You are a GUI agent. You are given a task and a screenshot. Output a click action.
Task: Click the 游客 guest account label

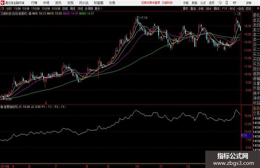249,3
